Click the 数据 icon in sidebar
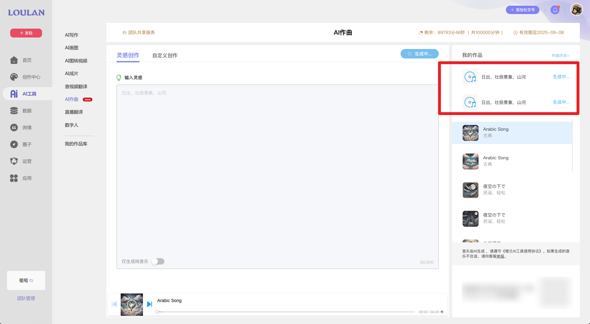This screenshot has width=590, height=324. click(14, 110)
